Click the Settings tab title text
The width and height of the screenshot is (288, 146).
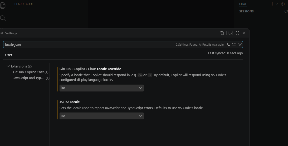coord(11,33)
